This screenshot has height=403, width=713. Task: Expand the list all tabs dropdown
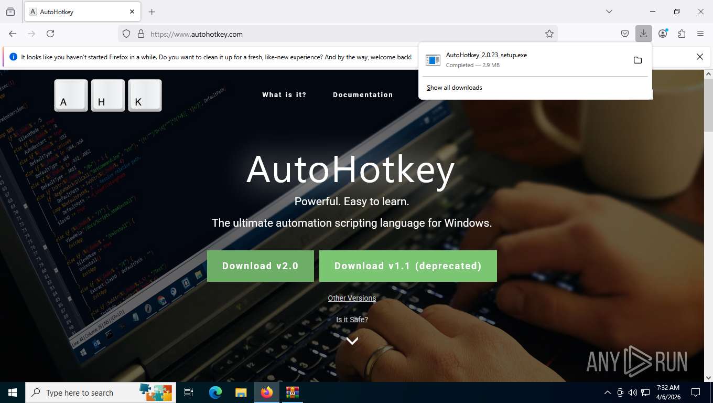pyautogui.click(x=609, y=12)
